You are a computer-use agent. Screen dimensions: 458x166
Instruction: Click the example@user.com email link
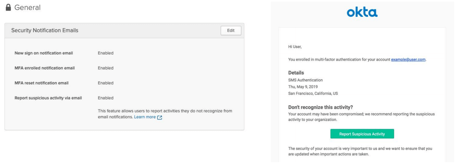408,59
